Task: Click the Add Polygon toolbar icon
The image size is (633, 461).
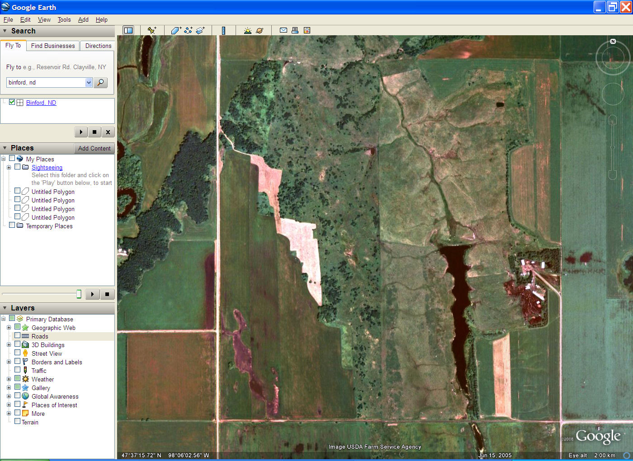Action: click(x=176, y=30)
